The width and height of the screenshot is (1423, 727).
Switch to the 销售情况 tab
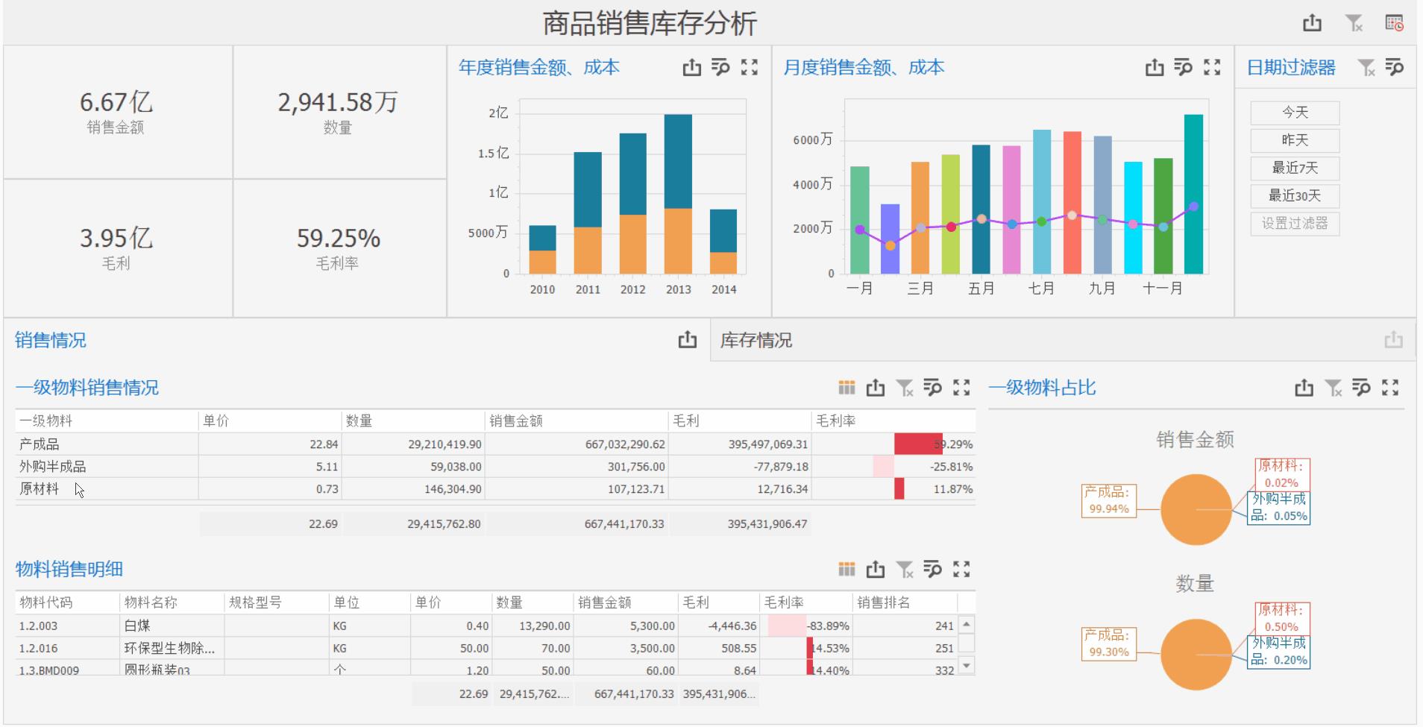point(51,341)
